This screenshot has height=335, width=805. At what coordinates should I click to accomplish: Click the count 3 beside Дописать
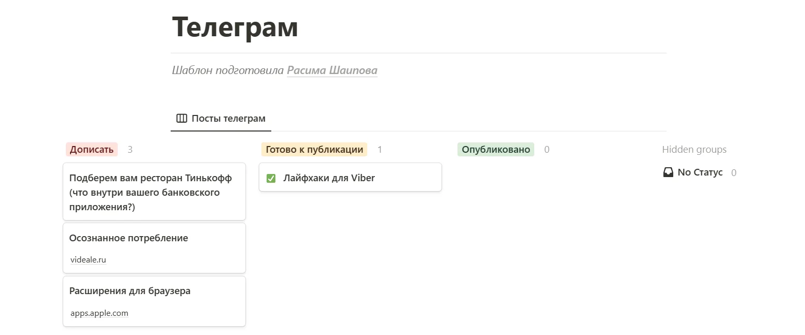(130, 150)
